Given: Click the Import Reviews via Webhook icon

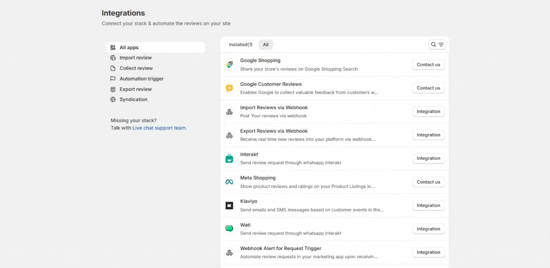Looking at the screenshot, I should tap(229, 112).
